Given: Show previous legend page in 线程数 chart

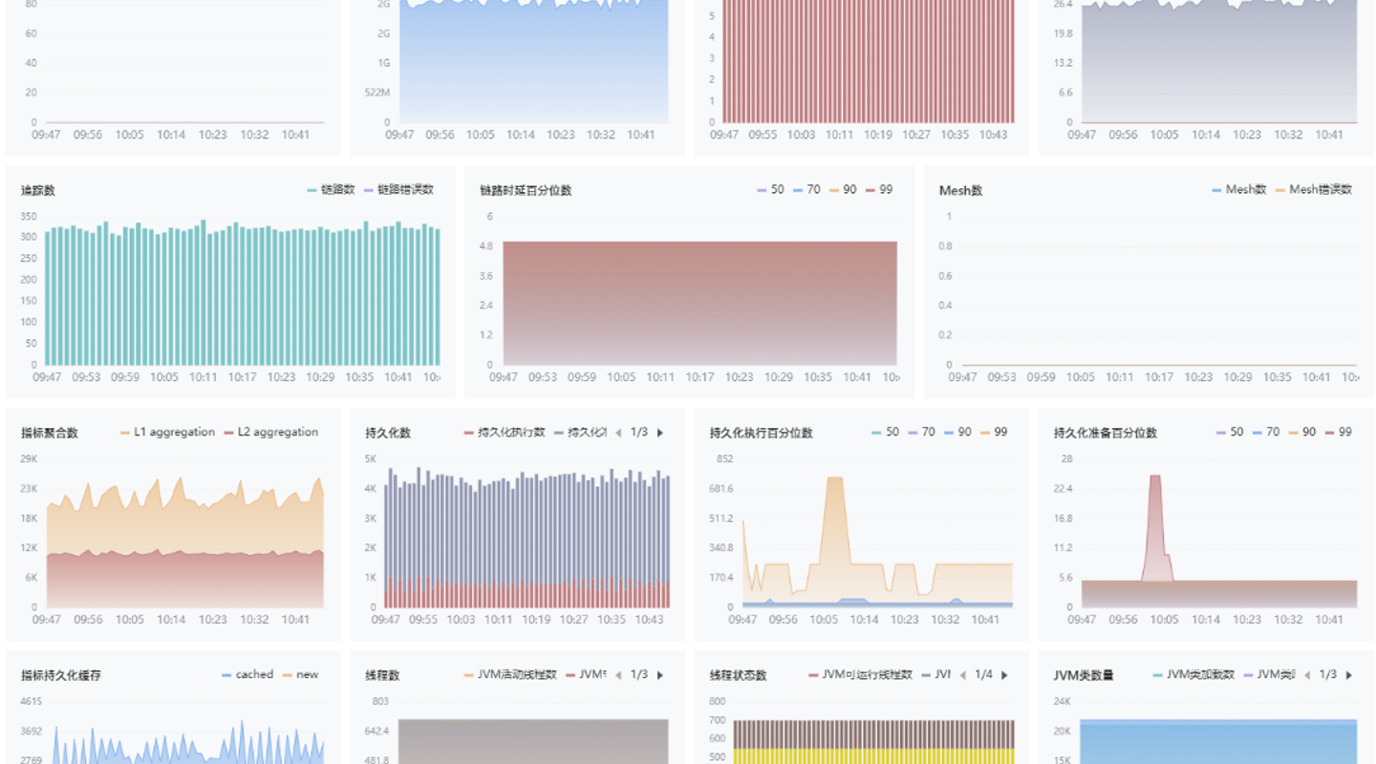Looking at the screenshot, I should click(x=618, y=675).
